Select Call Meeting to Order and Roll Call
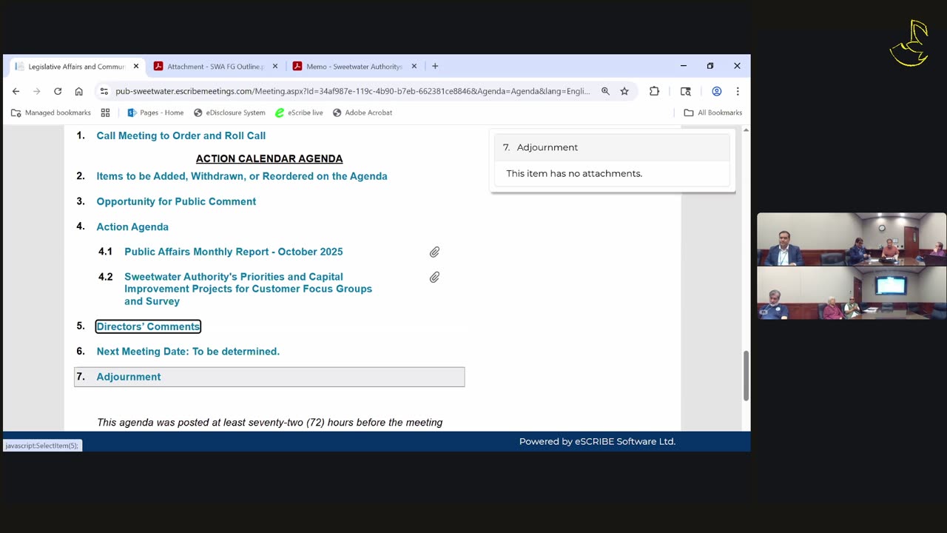Screen dimensions: 947x533 point(181,135)
